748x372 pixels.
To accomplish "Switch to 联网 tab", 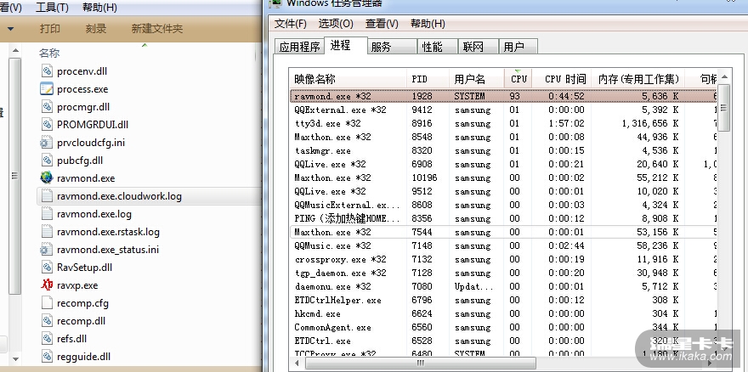I will [x=478, y=47].
